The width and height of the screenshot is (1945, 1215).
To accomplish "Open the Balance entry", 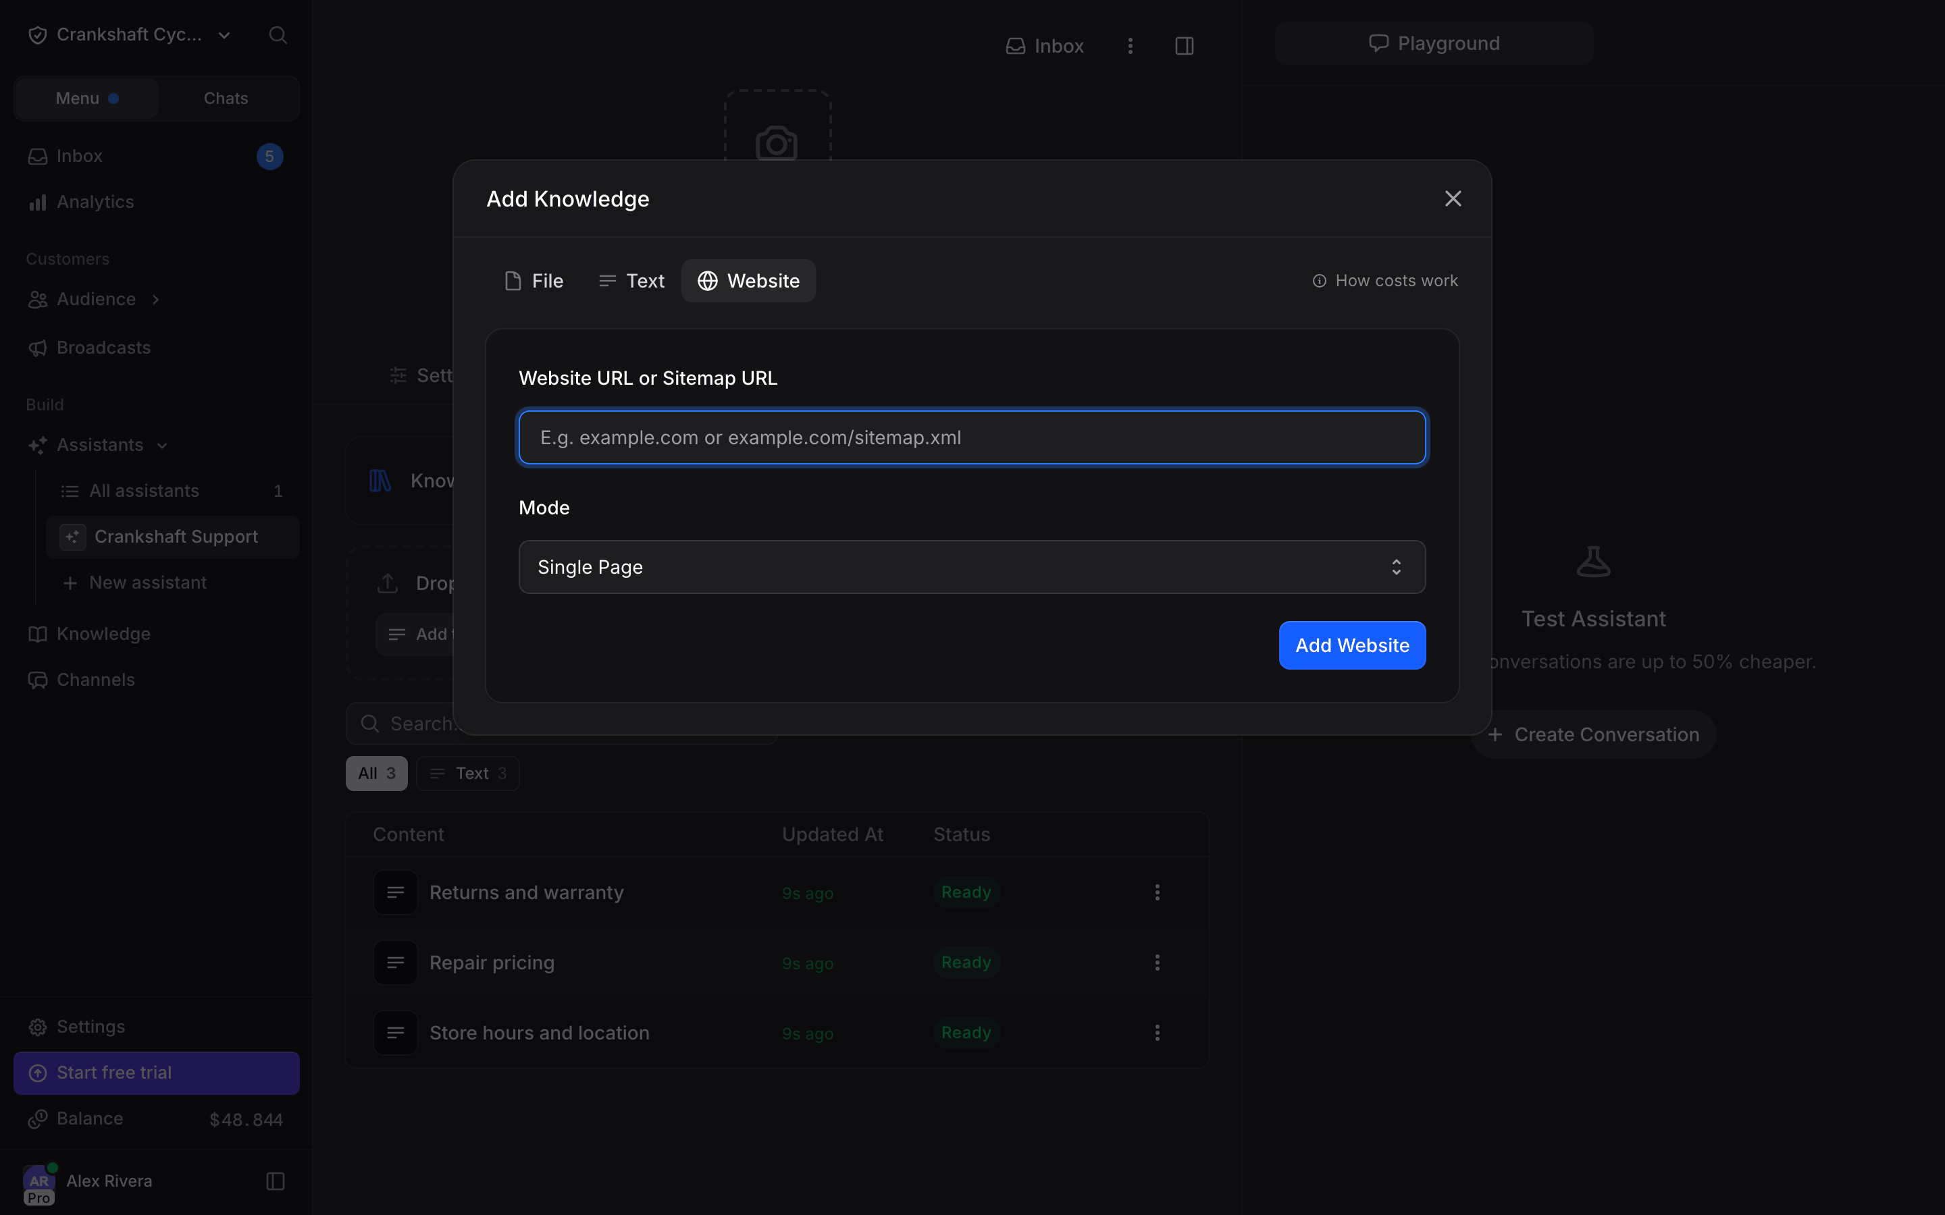I will (x=156, y=1118).
